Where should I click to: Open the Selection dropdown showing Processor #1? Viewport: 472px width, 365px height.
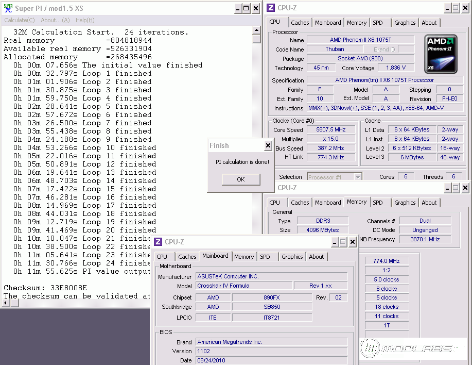pyautogui.click(x=335, y=177)
